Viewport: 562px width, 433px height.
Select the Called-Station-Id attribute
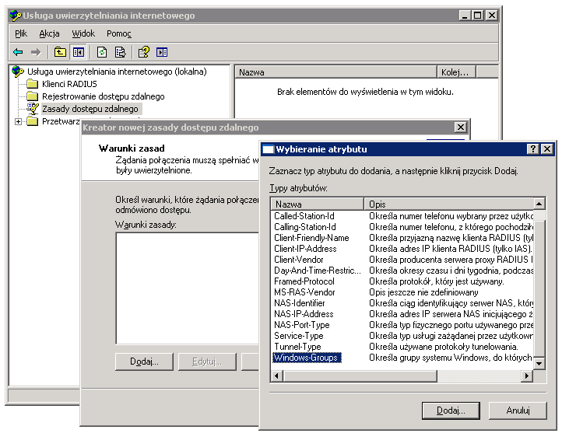(x=304, y=216)
